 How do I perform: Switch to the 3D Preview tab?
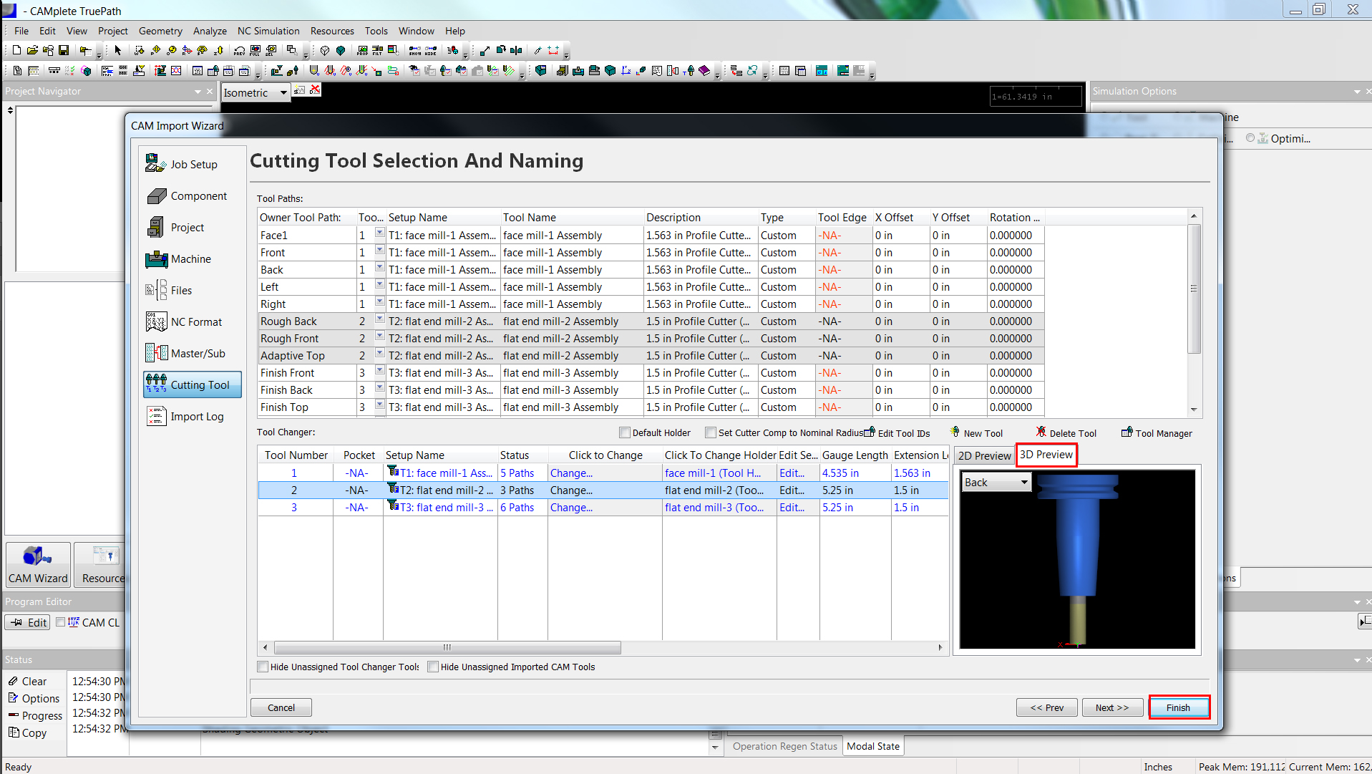pyautogui.click(x=1046, y=455)
